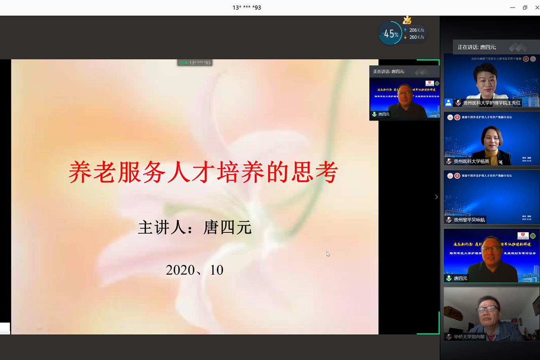Click the slide title 养老服务人才培养的思考
The height and width of the screenshot is (360, 540).
tap(203, 172)
